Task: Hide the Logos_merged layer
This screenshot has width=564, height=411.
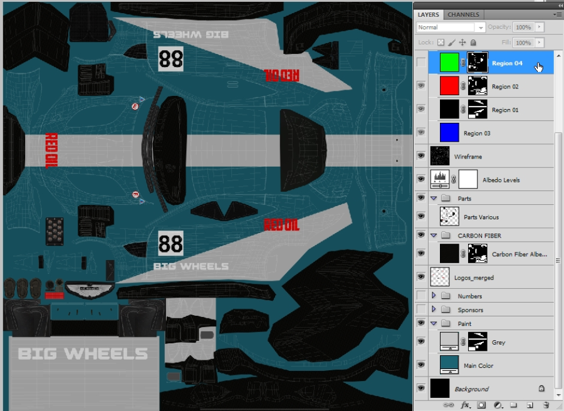Action: pyautogui.click(x=421, y=276)
